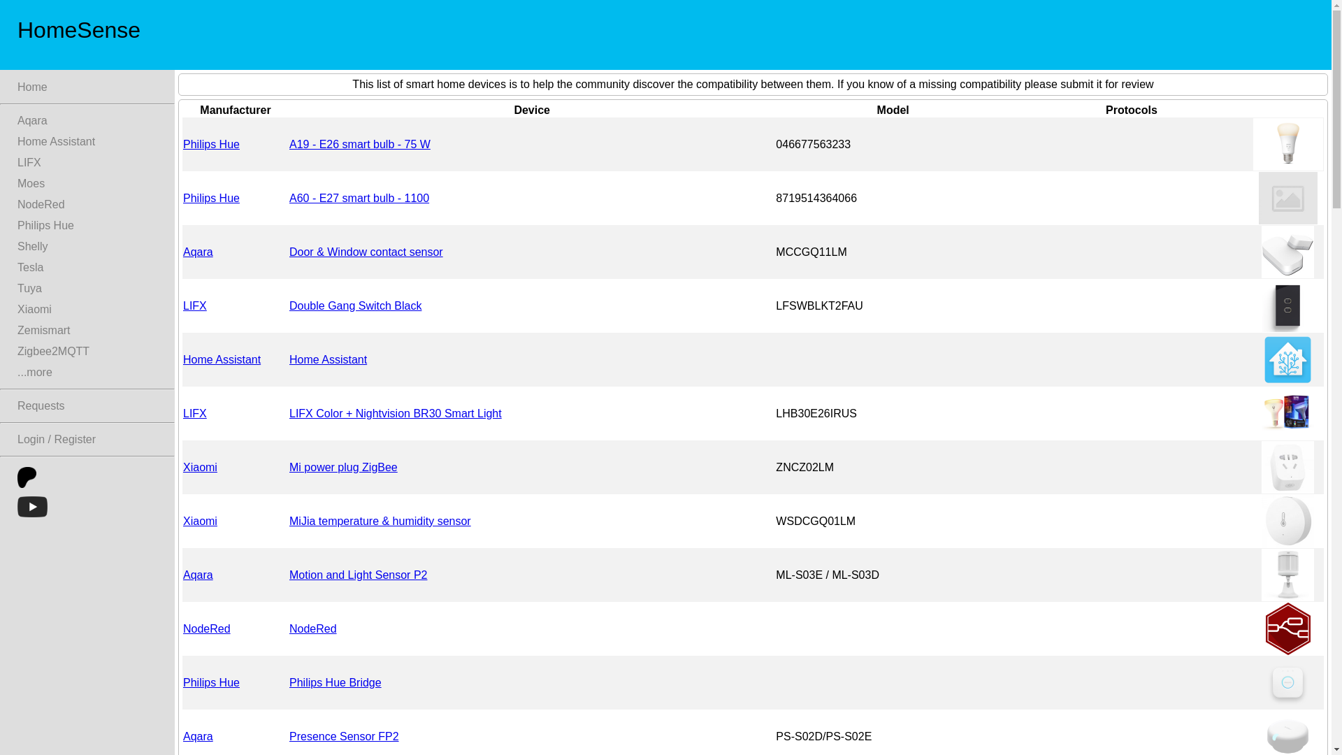This screenshot has height=755, width=1342.
Task: Select model number ZNCZ02LM
Action: [805, 468]
